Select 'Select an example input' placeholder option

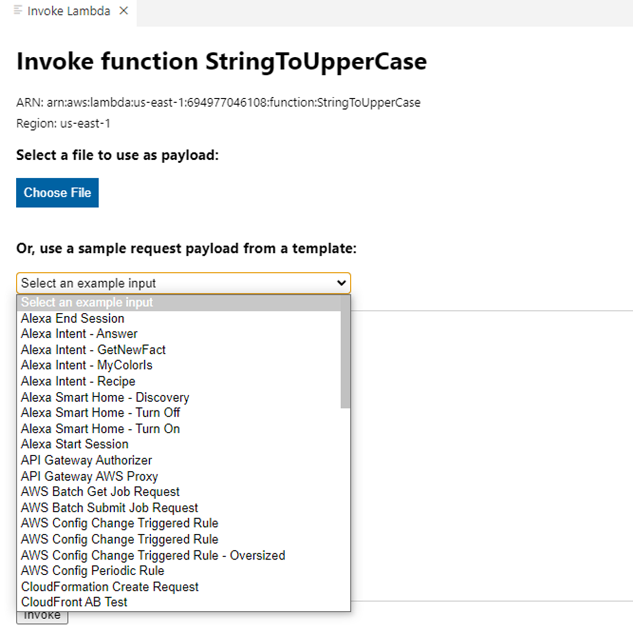[179, 302]
